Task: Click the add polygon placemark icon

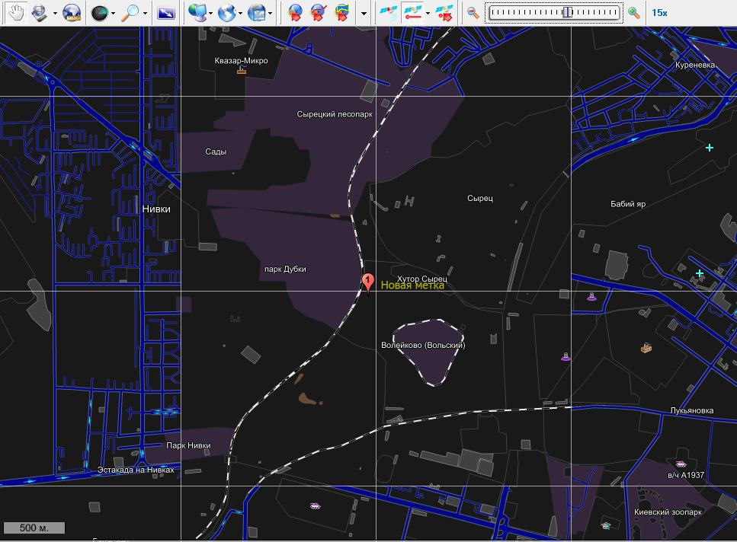Action: (342, 13)
